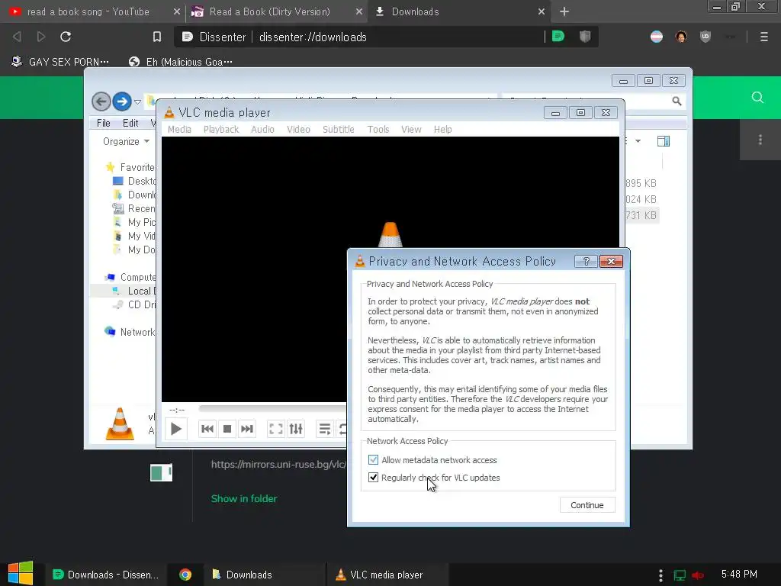Screen dimensions: 781x586
Task: Select Local Disk in Explorer sidebar
Action: [x=134, y=291]
